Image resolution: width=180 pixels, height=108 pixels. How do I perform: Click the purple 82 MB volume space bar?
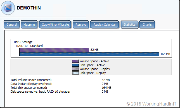pyautogui.click(x=54, y=50)
